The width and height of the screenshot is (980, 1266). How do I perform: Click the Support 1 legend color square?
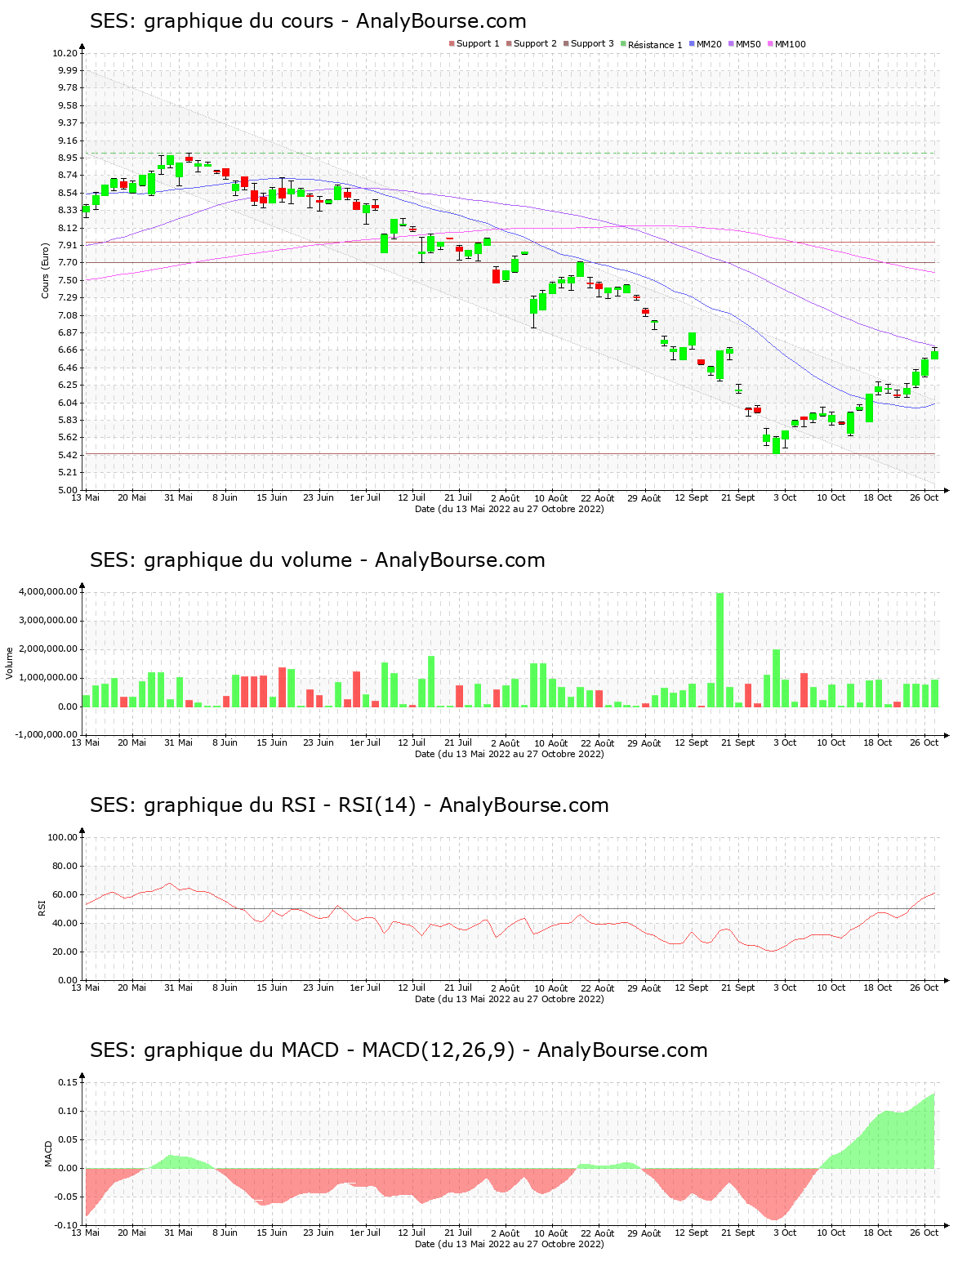(452, 44)
